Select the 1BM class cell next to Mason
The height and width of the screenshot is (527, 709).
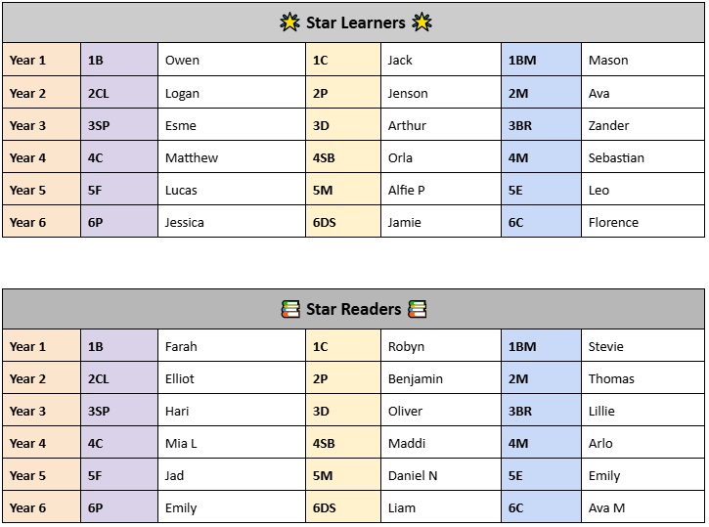[541, 60]
